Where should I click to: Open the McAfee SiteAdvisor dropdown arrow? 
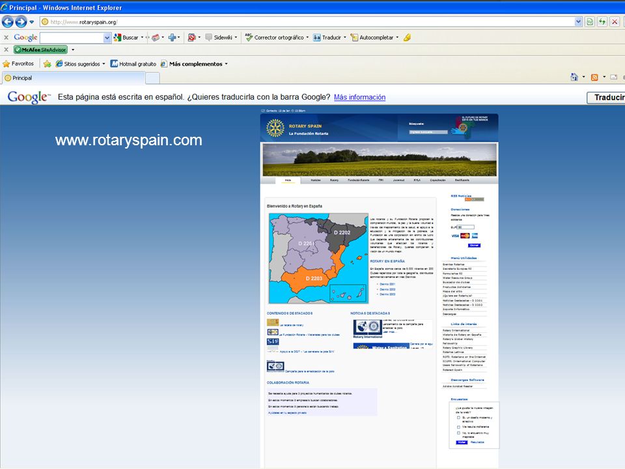(73, 50)
